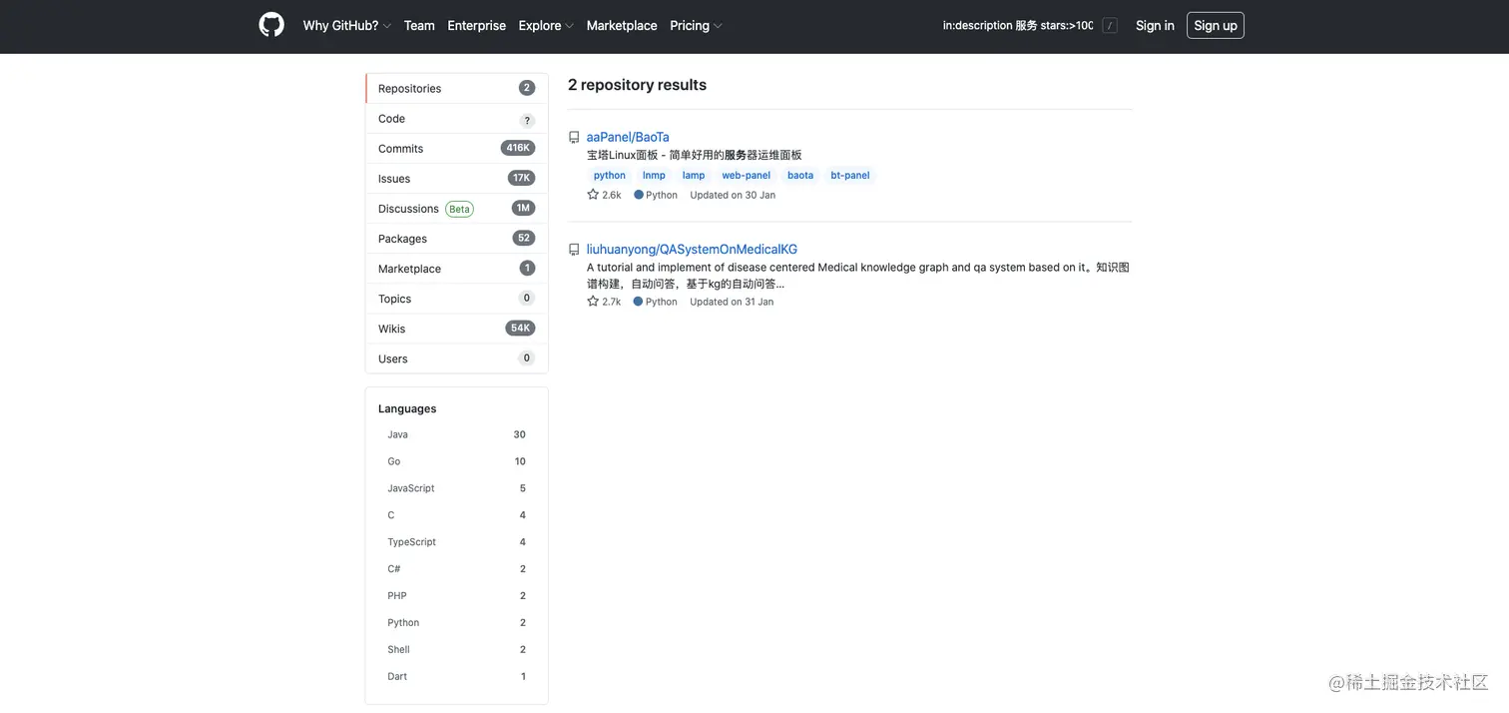The height and width of the screenshot is (713, 1509).
Task: Filter results by Java language
Action: [398, 435]
